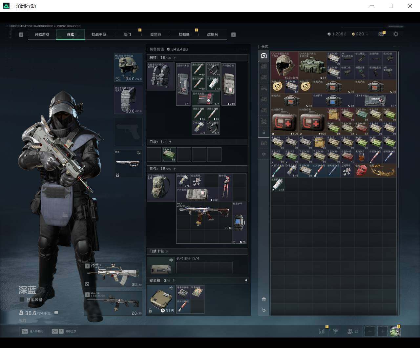Expand help tooltip next to 胸挂 16/16
Viewport: 420px width, 348px height.
pyautogui.click(x=174, y=58)
